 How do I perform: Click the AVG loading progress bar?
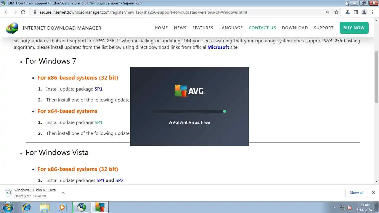[x=189, y=112]
